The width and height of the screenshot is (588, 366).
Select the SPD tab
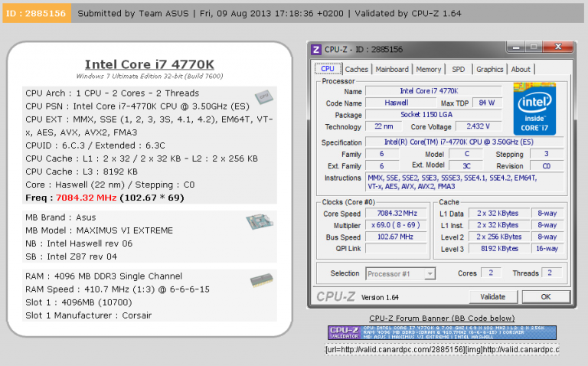[x=459, y=70]
